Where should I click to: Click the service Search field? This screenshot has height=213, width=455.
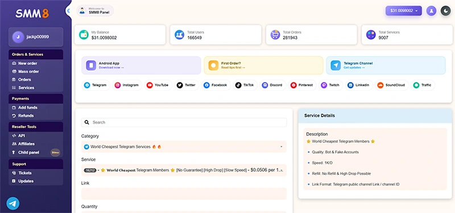click(184, 122)
